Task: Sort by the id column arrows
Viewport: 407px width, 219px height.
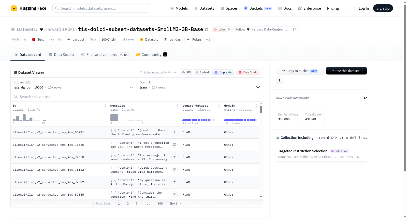Action: [105, 106]
